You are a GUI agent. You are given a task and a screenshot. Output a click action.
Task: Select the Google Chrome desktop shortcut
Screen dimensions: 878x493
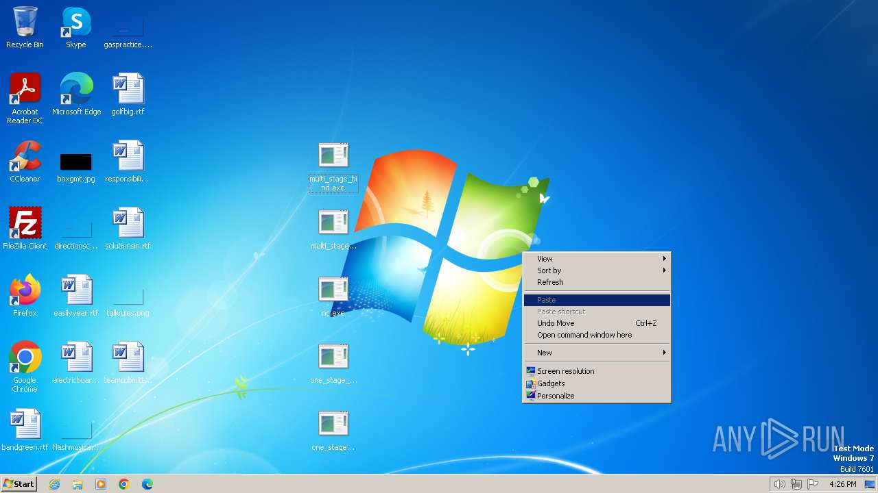[x=25, y=367]
